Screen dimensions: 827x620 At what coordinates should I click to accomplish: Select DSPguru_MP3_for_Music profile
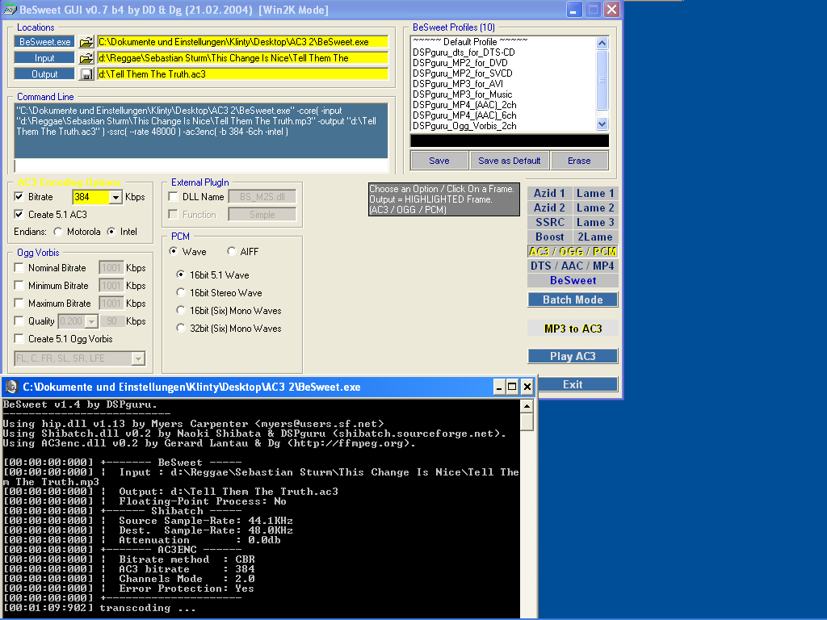coord(463,94)
